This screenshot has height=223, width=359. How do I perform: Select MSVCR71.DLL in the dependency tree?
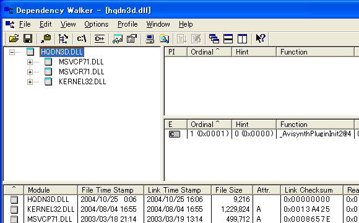pos(81,72)
